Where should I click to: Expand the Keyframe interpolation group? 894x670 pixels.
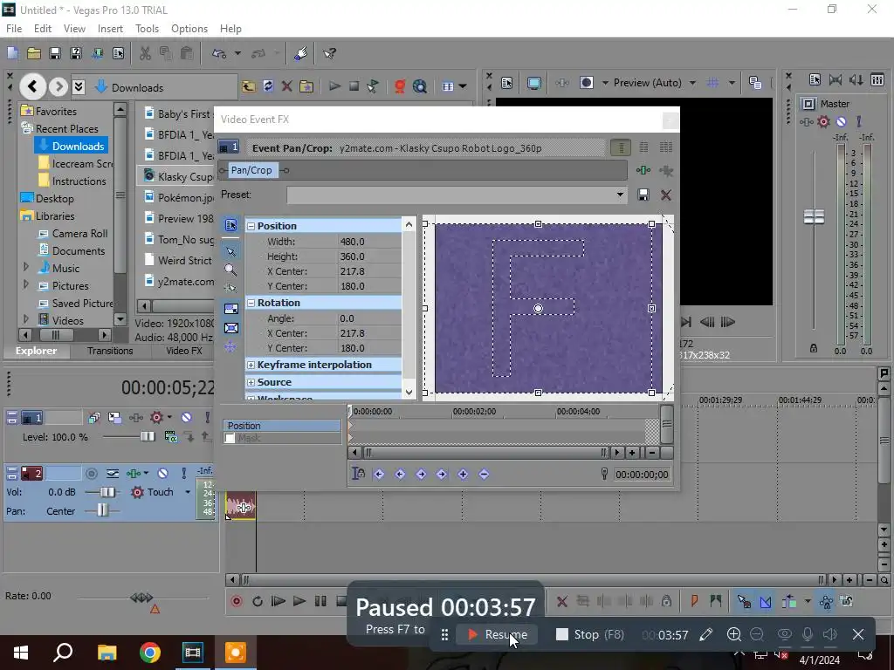pyautogui.click(x=251, y=366)
